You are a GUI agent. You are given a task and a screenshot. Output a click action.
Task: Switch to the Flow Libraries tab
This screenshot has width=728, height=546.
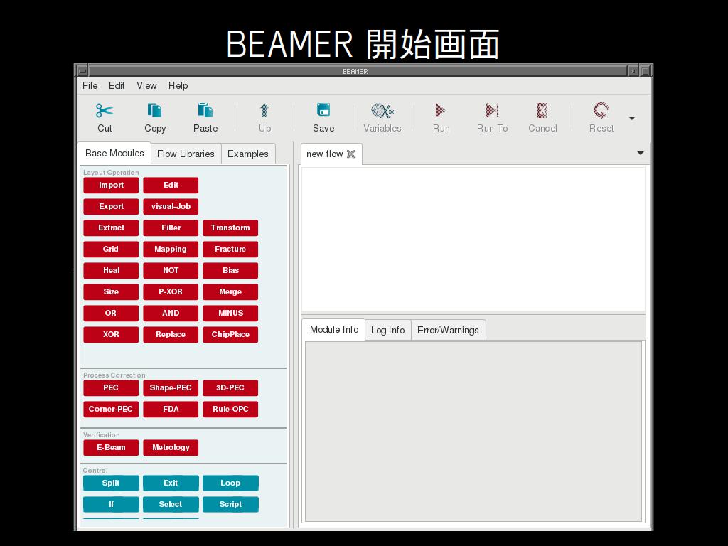pos(186,154)
